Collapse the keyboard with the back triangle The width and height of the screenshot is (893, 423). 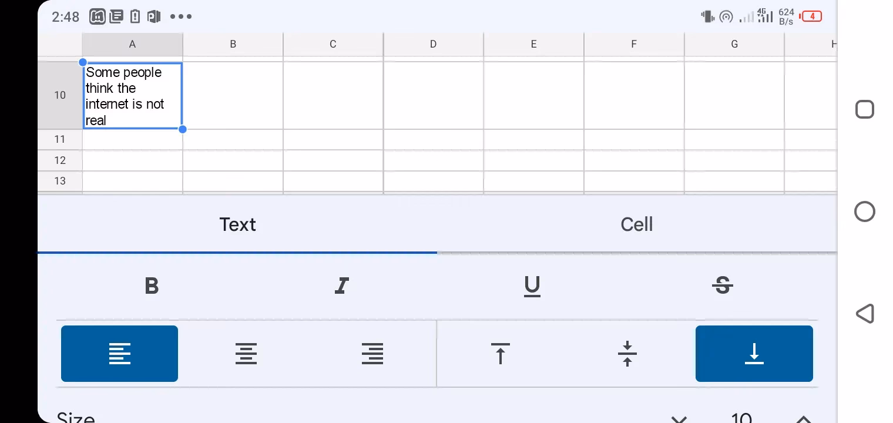click(x=864, y=314)
